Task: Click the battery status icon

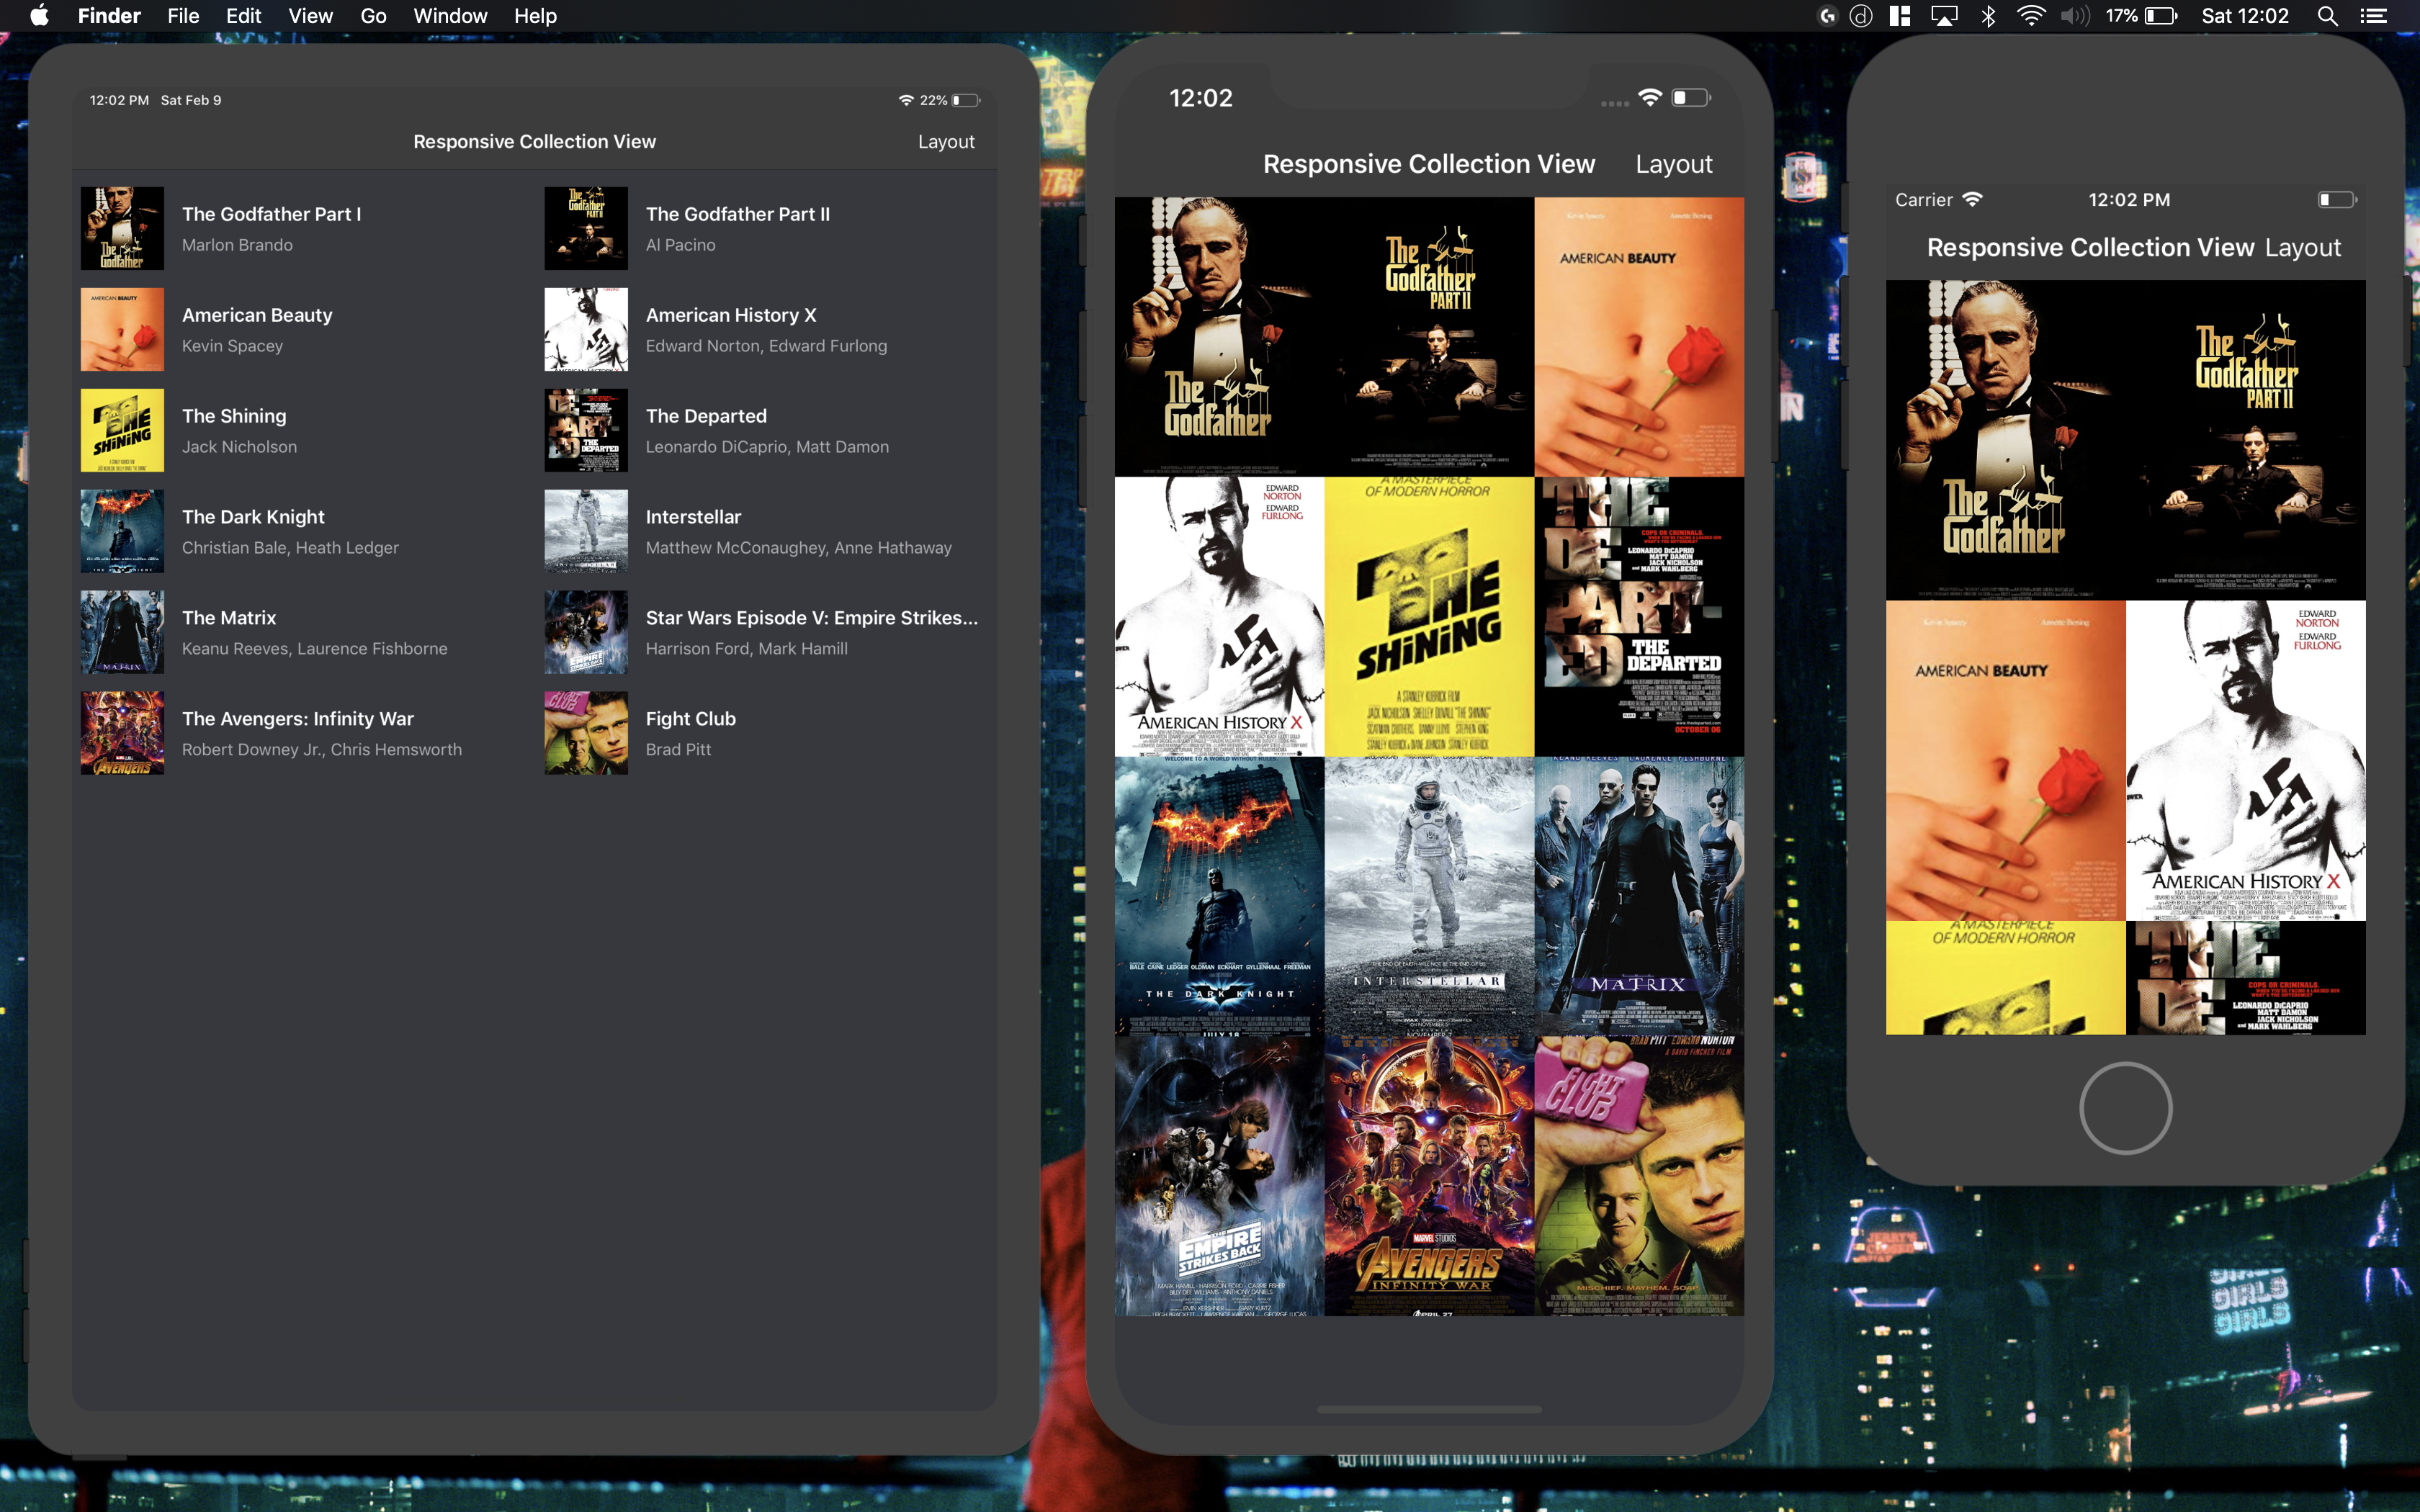Action: point(2160,16)
